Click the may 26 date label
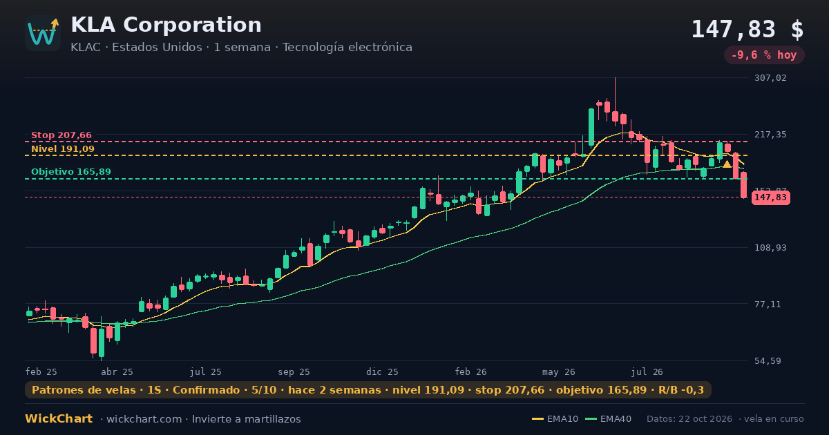 (x=559, y=371)
